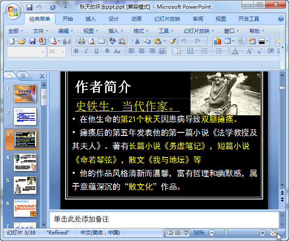
Task: Click the "Refined" theme name in status bar
Action: (x=58, y=233)
